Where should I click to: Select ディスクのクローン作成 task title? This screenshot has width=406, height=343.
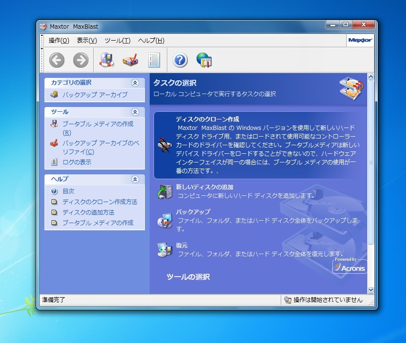pos(208,119)
